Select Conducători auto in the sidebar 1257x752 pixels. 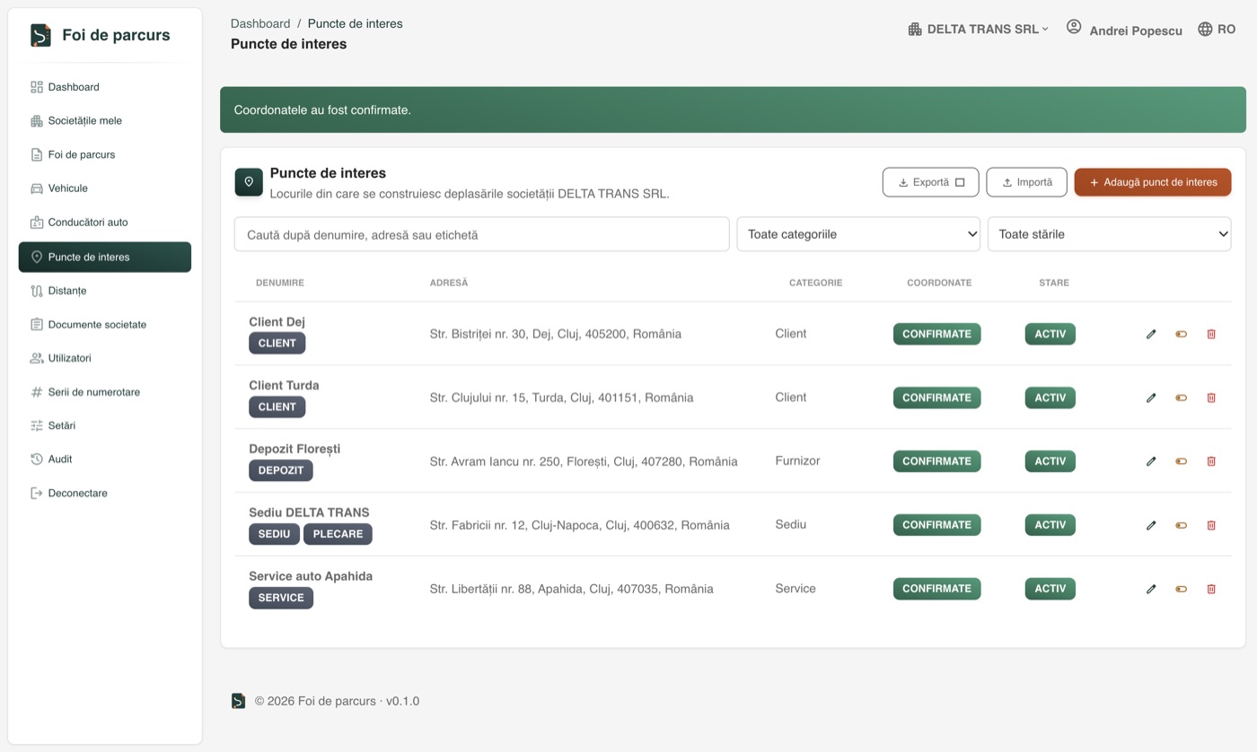(105, 223)
